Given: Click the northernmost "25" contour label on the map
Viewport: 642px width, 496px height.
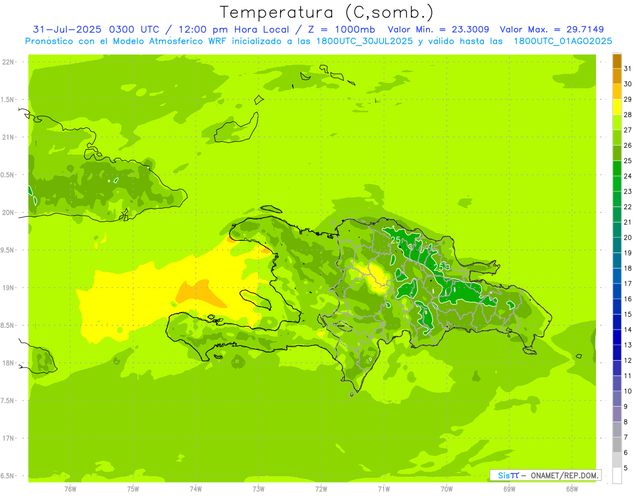Looking at the screenshot, I should click(396, 240).
